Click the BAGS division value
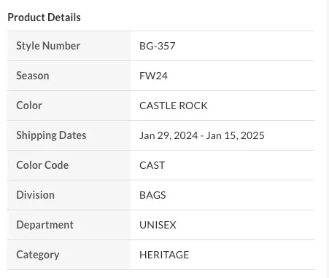The image size is (329, 278). point(152,195)
